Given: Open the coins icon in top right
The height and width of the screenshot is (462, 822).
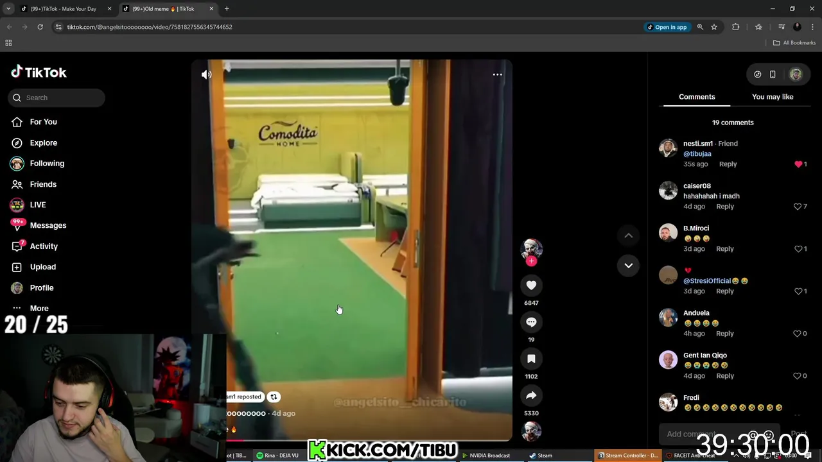Looking at the screenshot, I should pyautogui.click(x=757, y=74).
